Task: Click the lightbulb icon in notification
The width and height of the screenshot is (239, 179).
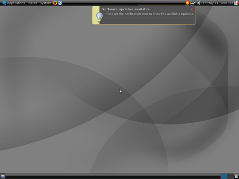Action: [x=99, y=17]
